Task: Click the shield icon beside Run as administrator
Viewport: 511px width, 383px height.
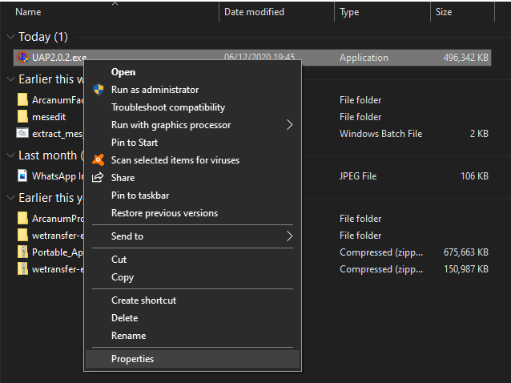Action: tap(99, 90)
